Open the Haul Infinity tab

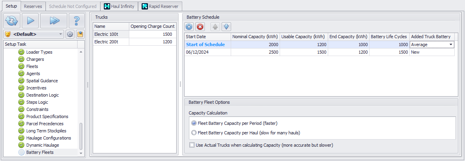pyautogui.click(x=119, y=6)
